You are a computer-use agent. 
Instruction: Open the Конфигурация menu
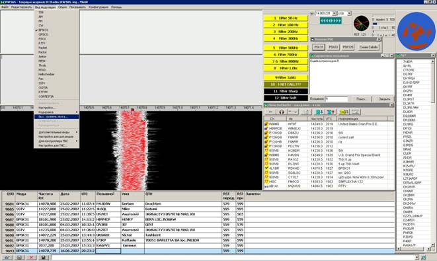[x=99, y=7]
